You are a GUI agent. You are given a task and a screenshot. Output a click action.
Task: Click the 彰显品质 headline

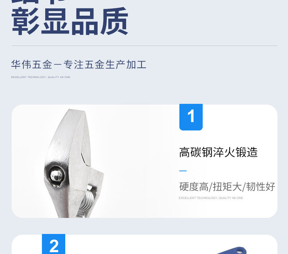tap(70, 21)
